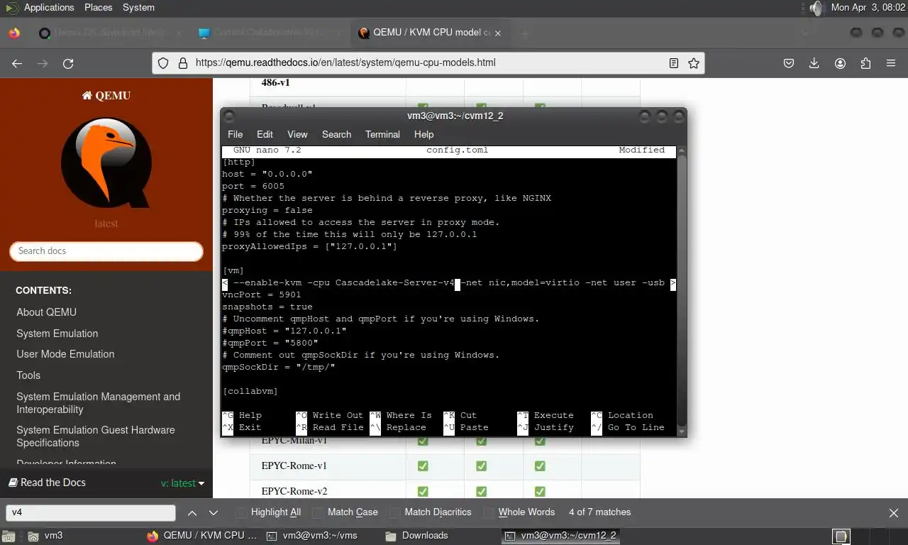Click Read the Docs footer label

pyautogui.click(x=47, y=483)
